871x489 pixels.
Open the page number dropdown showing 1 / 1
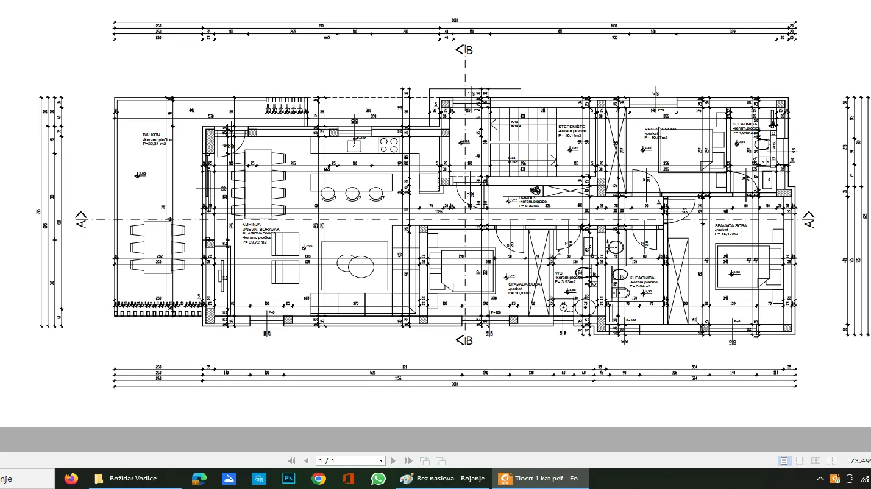350,461
